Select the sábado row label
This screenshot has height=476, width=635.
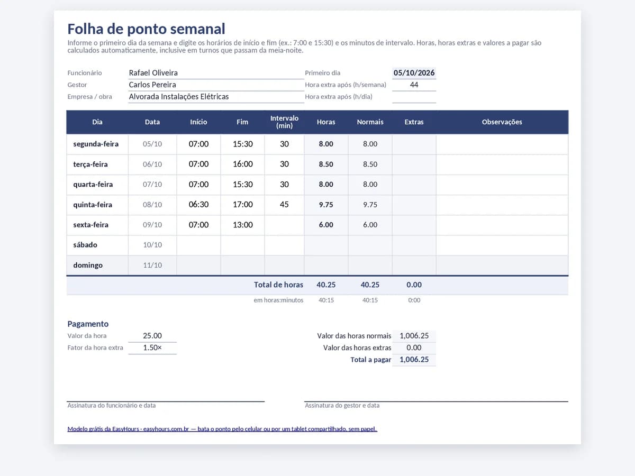point(97,245)
